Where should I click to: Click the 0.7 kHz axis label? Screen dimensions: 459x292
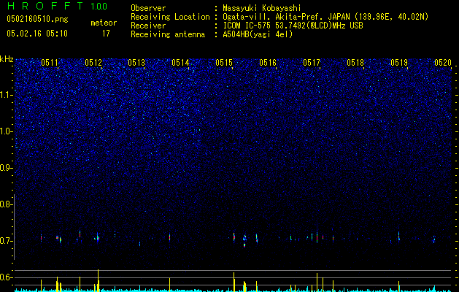click(x=7, y=241)
